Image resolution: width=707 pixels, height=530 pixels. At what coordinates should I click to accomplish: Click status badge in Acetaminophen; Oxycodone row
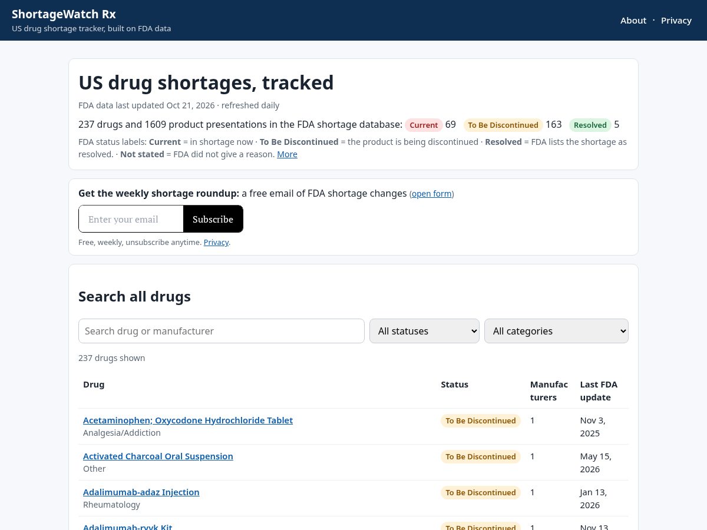tap(481, 421)
